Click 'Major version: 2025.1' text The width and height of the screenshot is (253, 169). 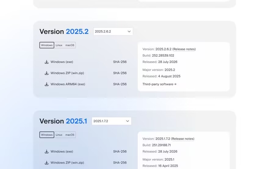coord(158,160)
